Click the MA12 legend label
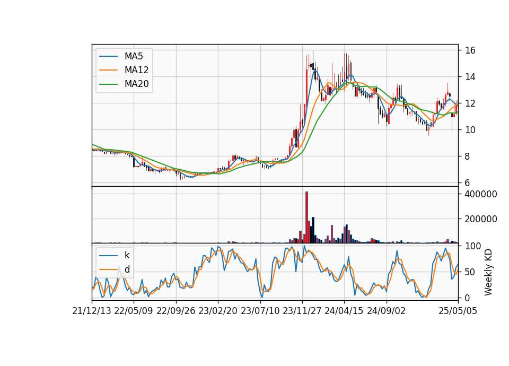509x366 pixels. click(136, 70)
